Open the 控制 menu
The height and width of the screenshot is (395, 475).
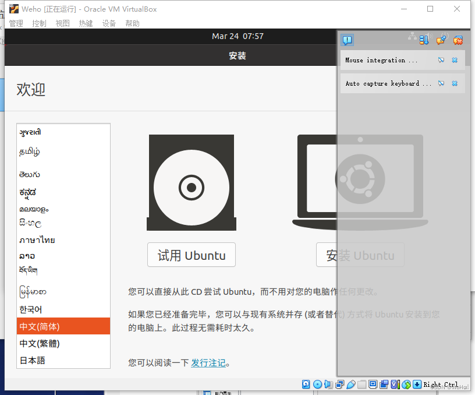40,23
